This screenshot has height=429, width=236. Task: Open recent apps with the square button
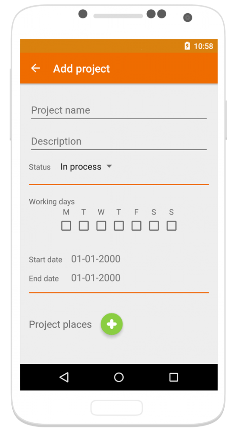click(x=173, y=377)
